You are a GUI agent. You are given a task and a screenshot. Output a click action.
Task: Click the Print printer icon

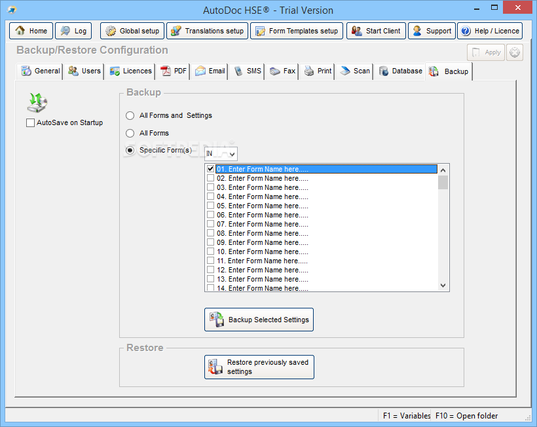coord(309,71)
